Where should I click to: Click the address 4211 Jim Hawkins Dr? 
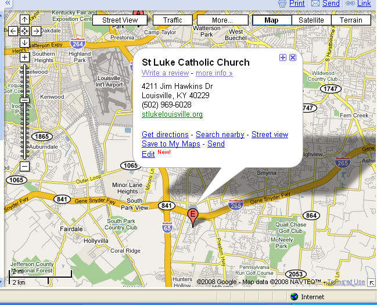click(177, 86)
